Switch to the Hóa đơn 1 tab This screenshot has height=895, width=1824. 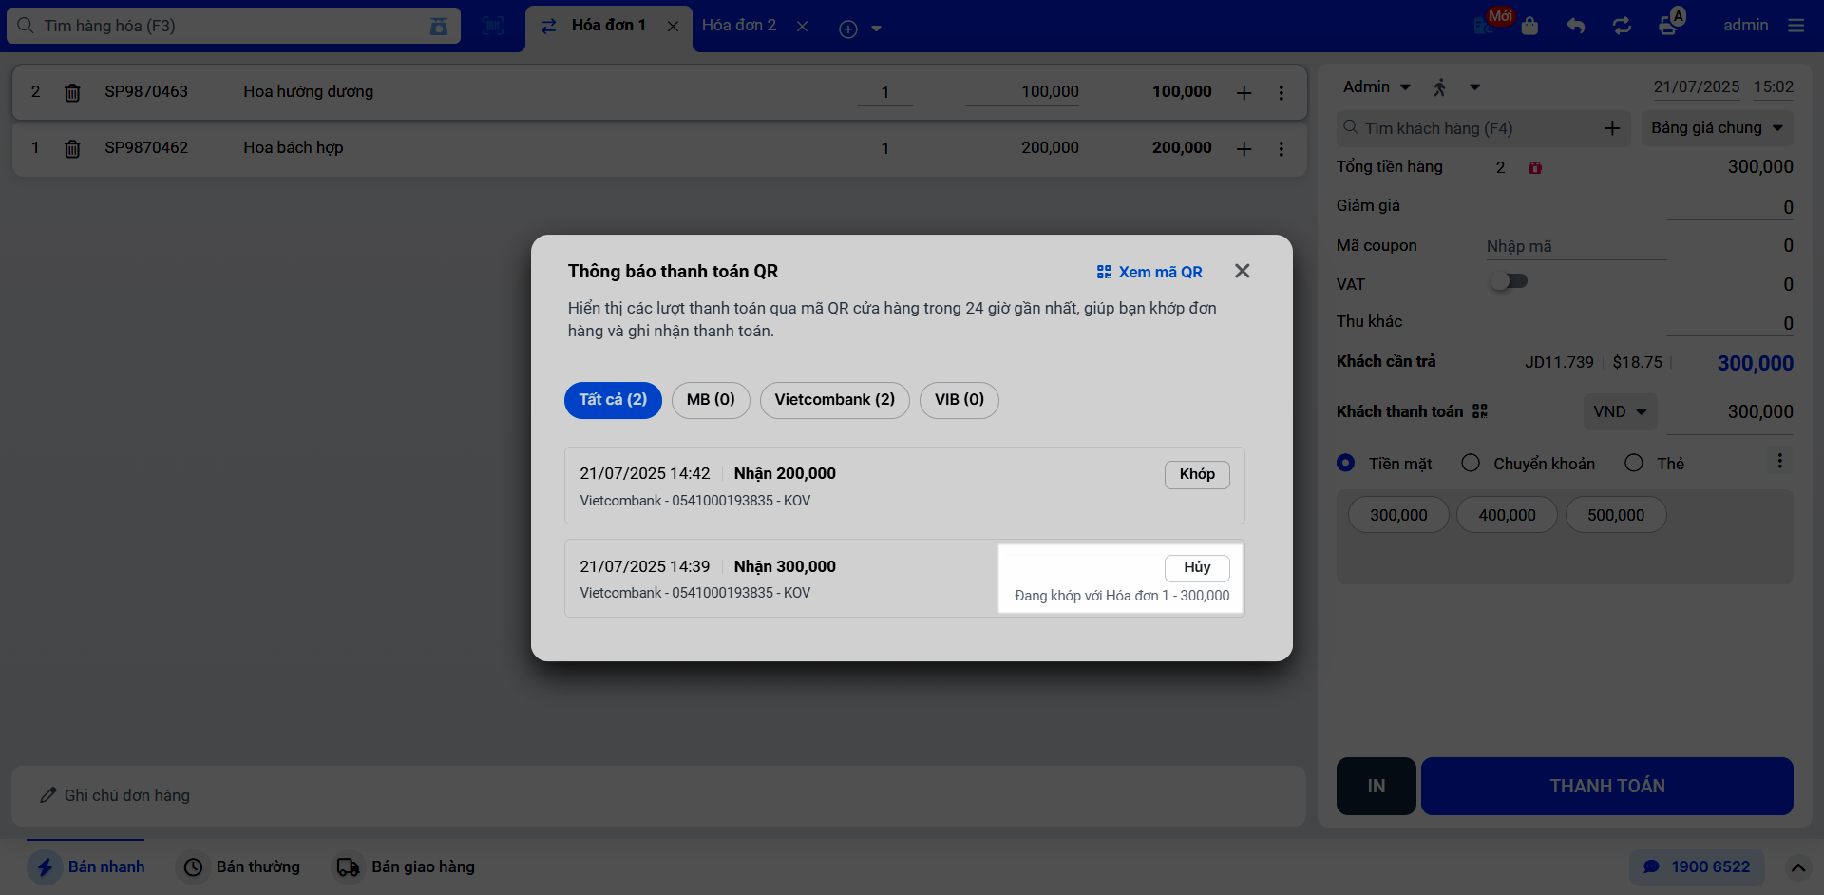pyautogui.click(x=608, y=26)
